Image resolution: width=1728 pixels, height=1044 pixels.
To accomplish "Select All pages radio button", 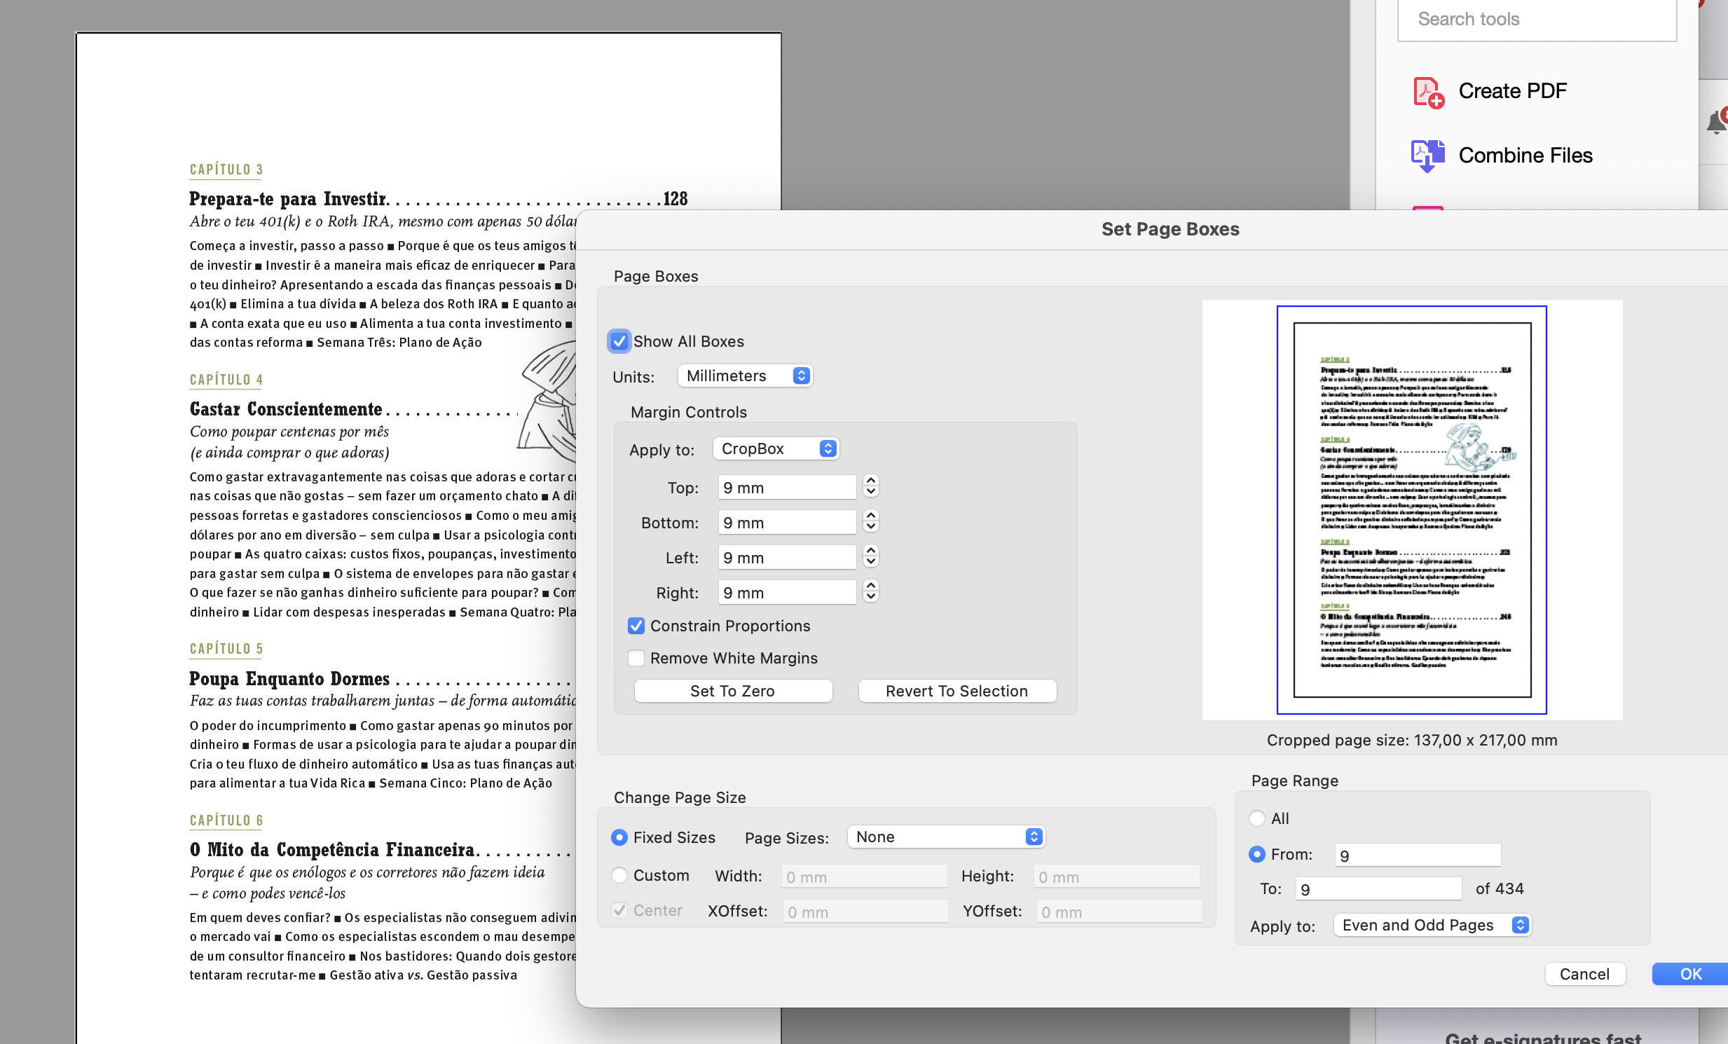I will 1256,818.
